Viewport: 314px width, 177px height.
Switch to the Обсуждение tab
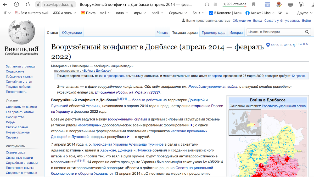coord(72,33)
